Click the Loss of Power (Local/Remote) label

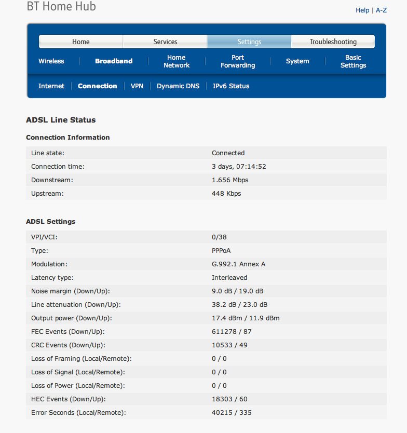click(78, 386)
